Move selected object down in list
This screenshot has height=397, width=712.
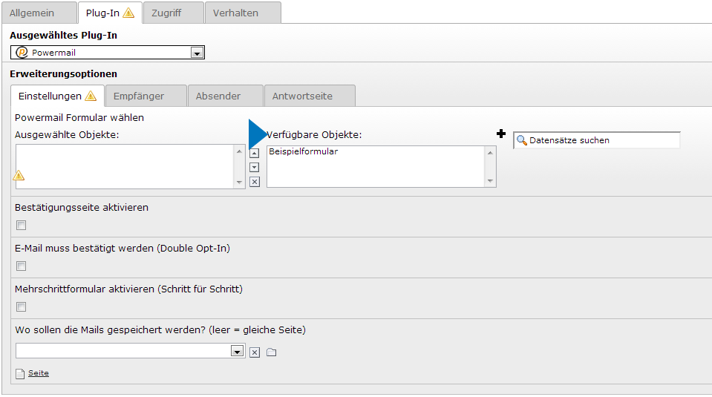[255, 167]
